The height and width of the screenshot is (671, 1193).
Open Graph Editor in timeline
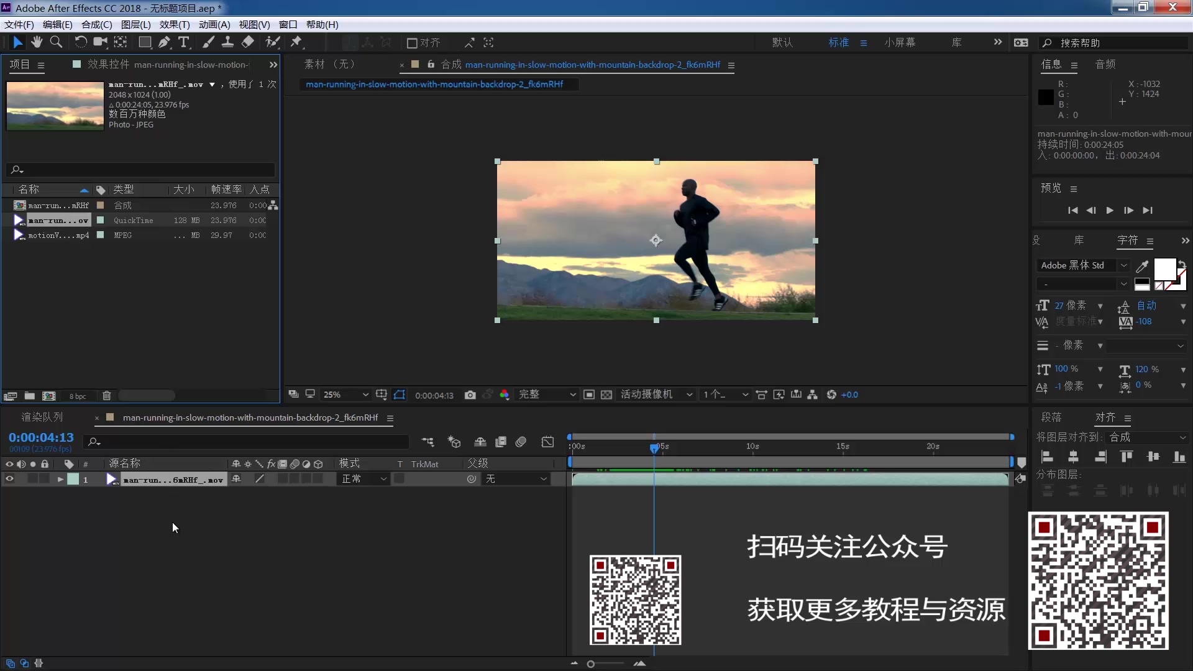(547, 442)
